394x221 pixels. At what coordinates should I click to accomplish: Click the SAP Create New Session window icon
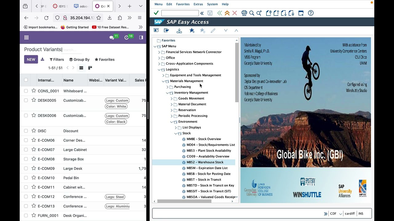tap(301, 13)
